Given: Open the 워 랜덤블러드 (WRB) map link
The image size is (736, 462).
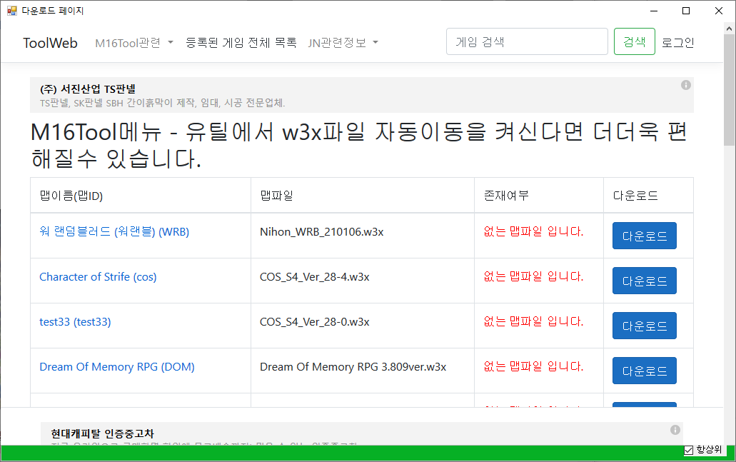Looking at the screenshot, I should 114,231.
